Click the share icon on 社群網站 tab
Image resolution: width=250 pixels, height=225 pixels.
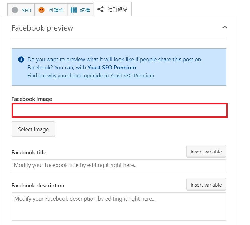pyautogui.click(x=101, y=10)
